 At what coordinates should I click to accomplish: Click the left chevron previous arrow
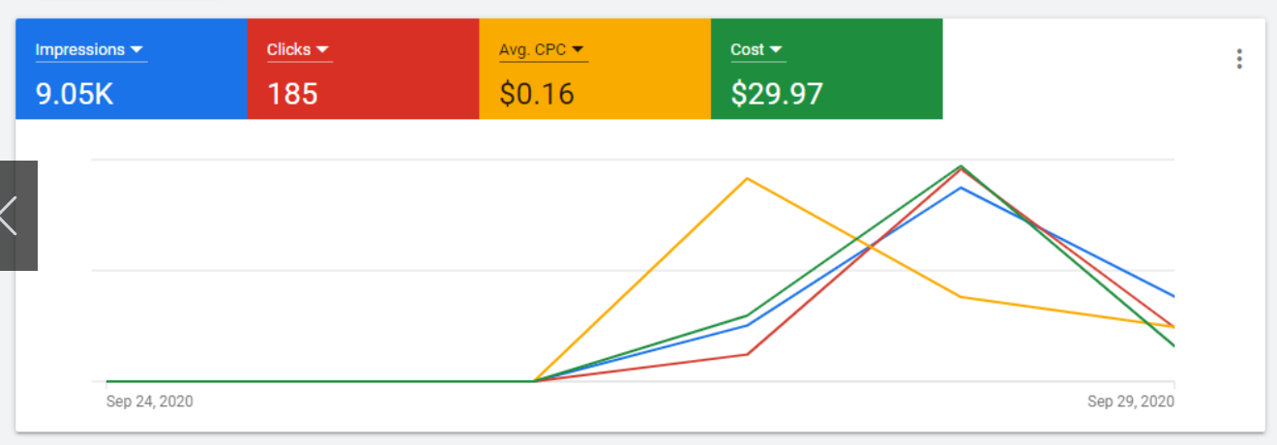click(10, 215)
